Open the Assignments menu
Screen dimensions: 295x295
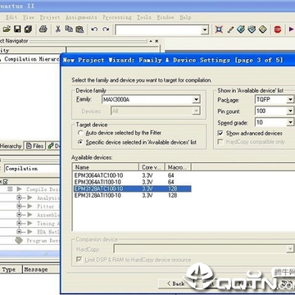coord(81,17)
